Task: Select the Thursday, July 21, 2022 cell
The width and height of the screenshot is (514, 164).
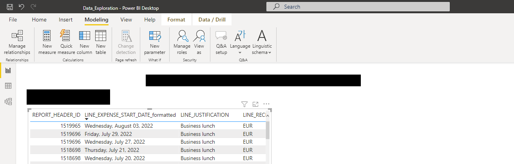Action: pos(112,150)
